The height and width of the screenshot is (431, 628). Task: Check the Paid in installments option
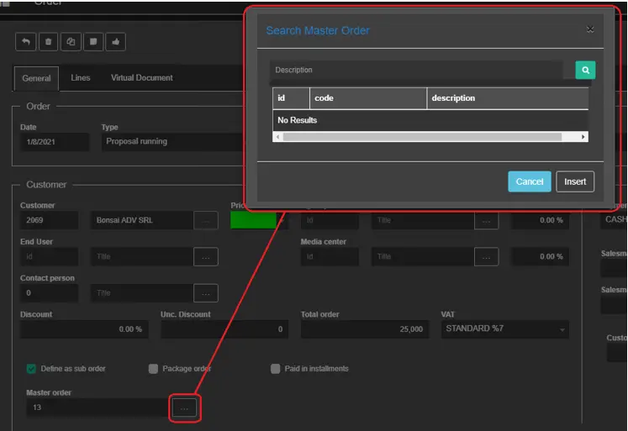[x=276, y=369]
